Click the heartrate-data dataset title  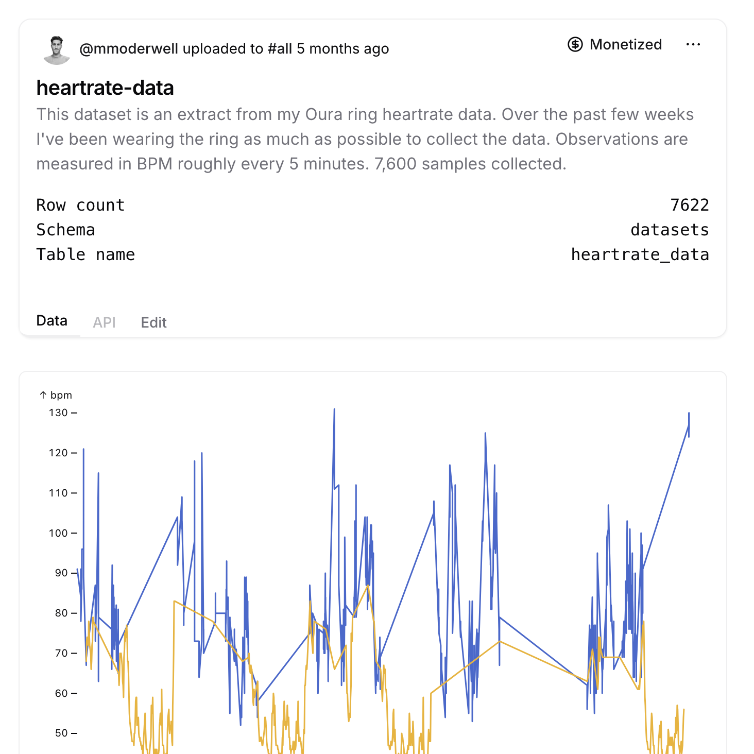click(x=105, y=88)
